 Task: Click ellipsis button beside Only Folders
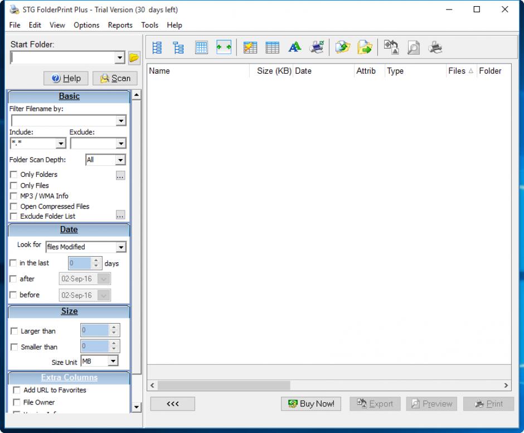point(120,176)
